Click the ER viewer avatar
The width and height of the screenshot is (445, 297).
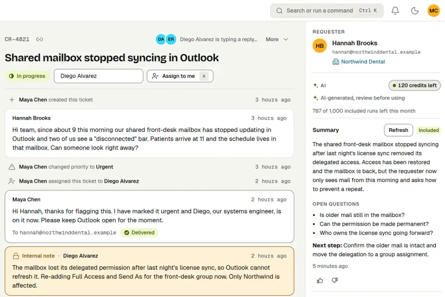[171, 39]
